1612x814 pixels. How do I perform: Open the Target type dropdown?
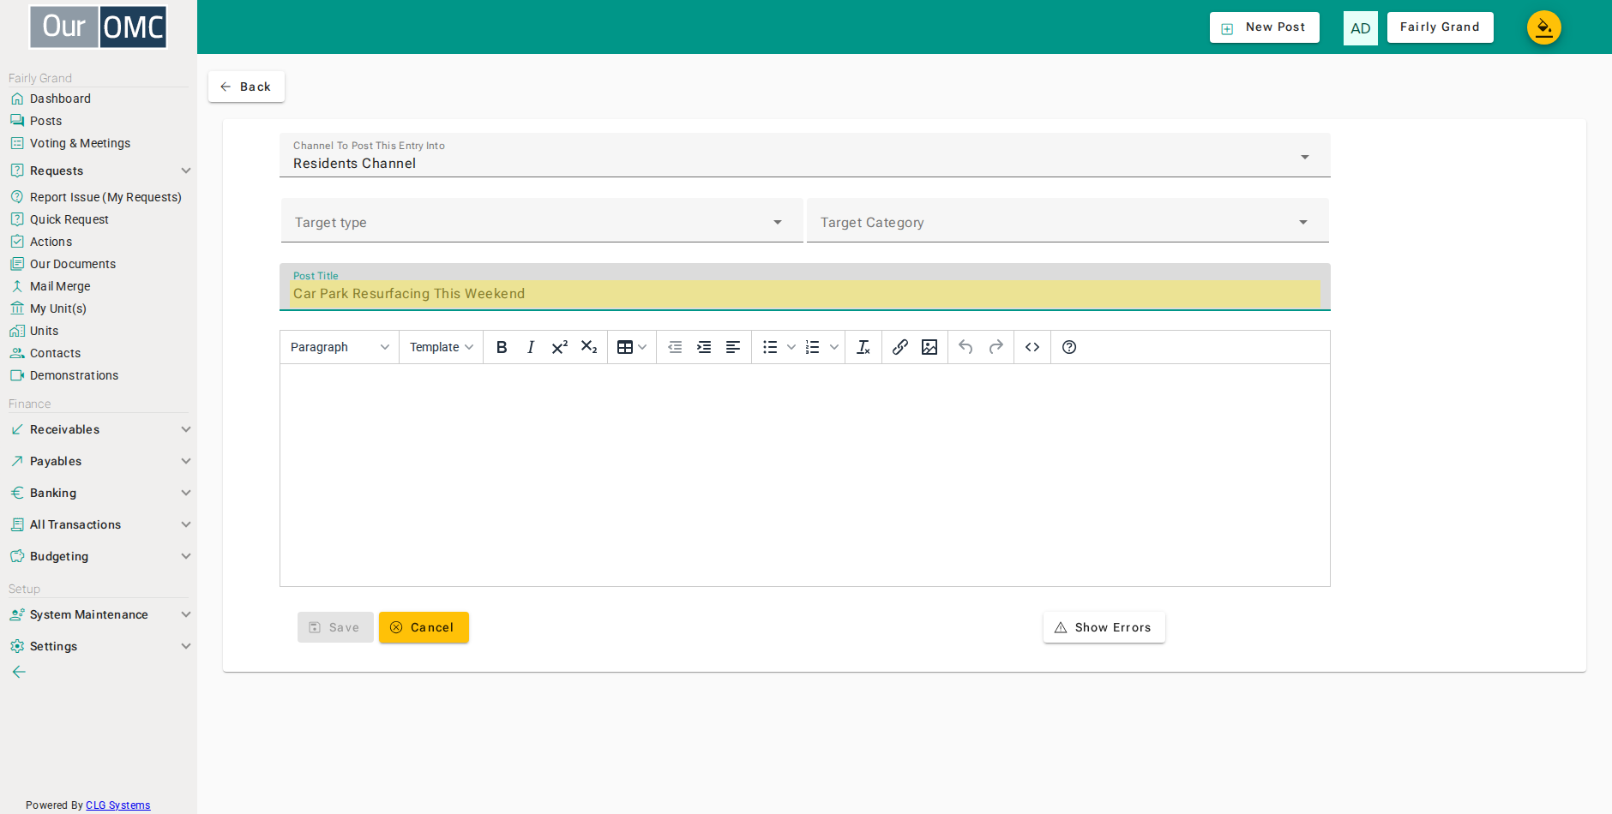[542, 221]
